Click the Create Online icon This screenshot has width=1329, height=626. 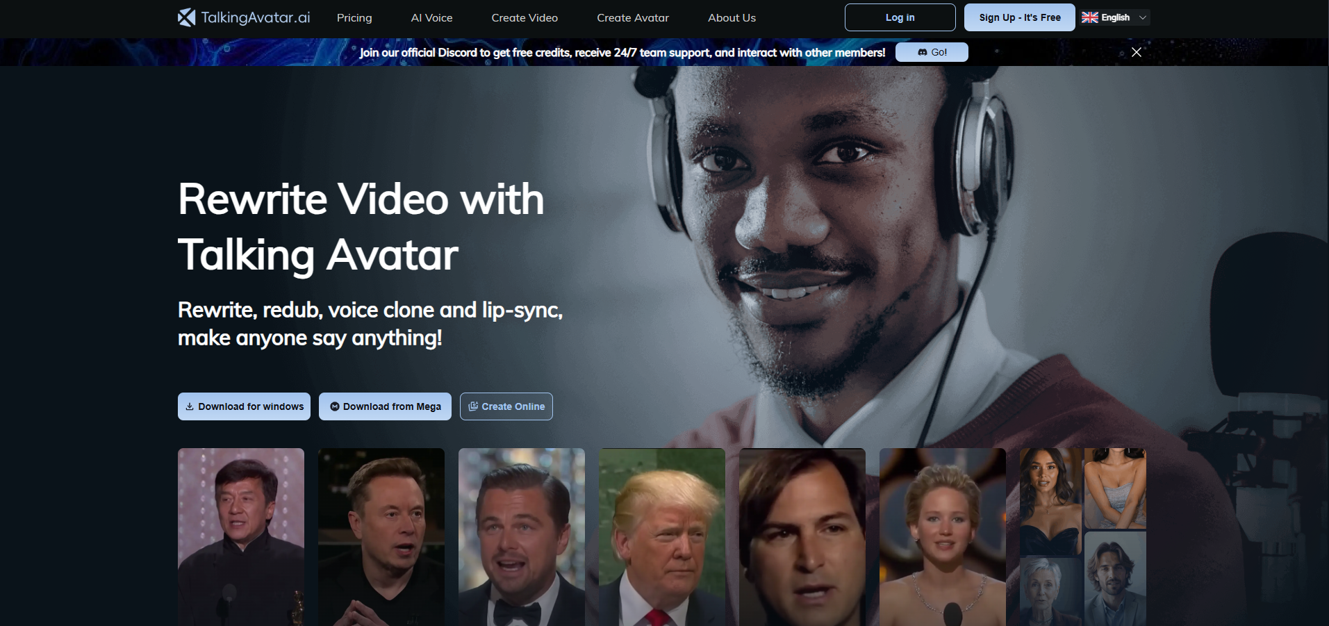point(473,406)
